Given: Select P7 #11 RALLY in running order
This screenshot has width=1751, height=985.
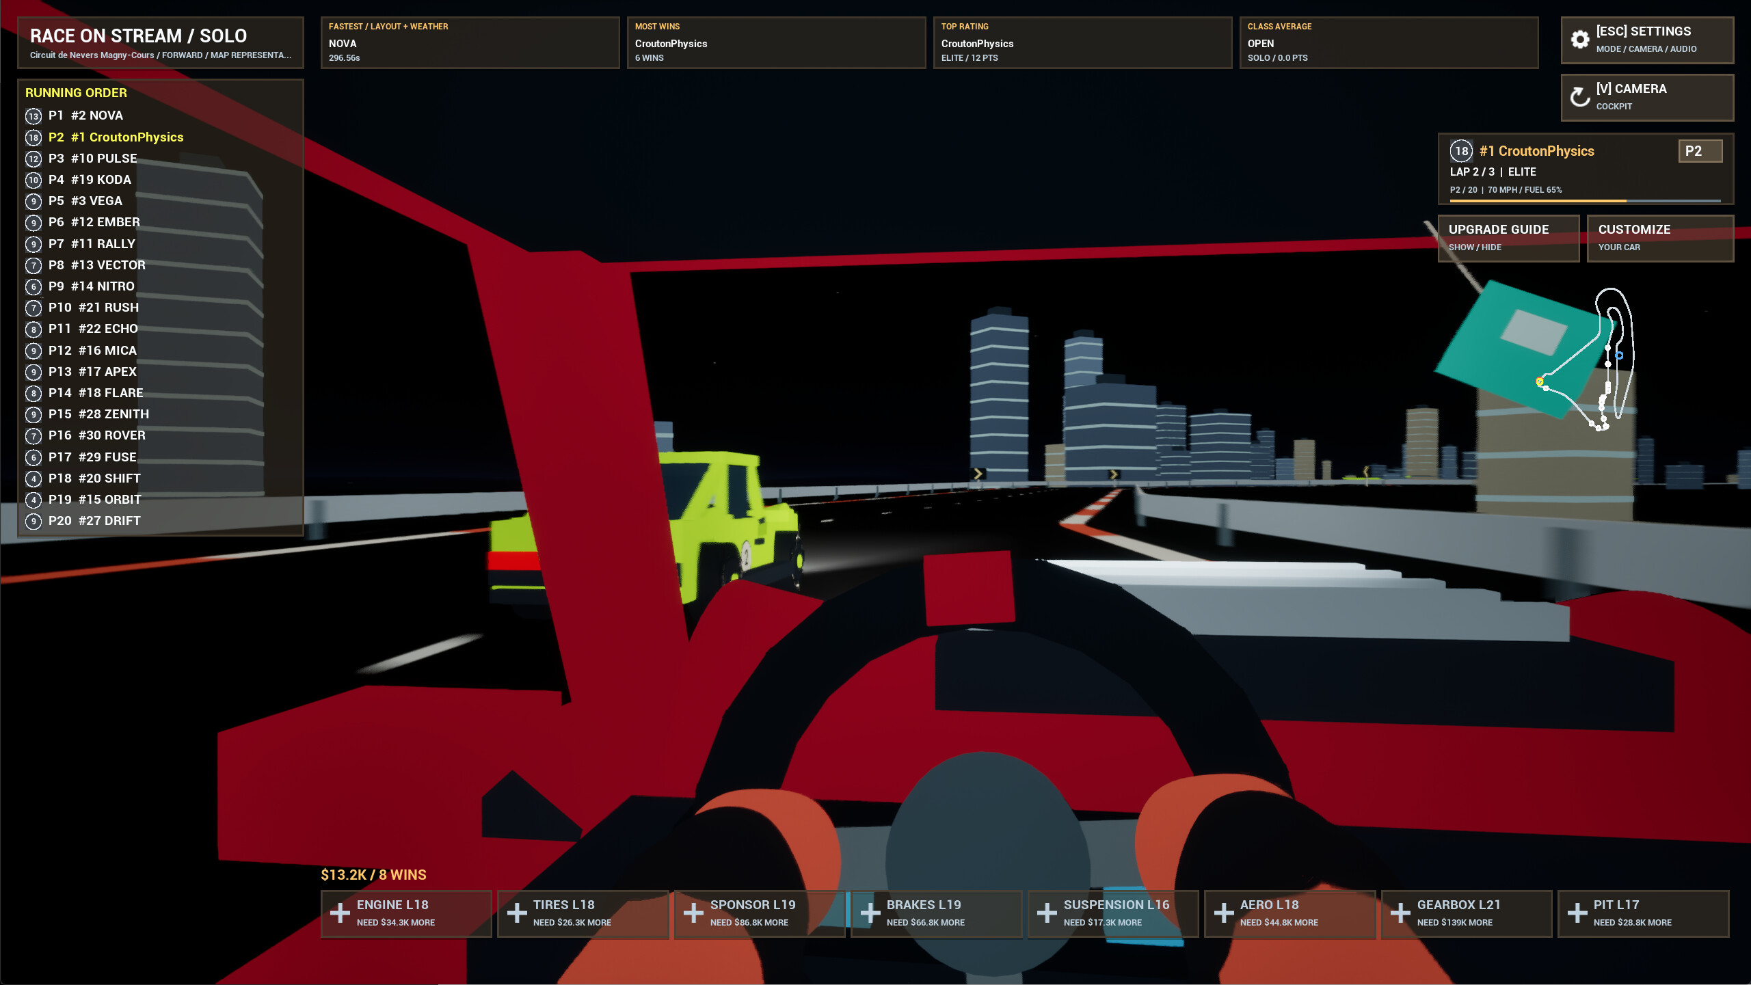Looking at the screenshot, I should click(x=160, y=244).
